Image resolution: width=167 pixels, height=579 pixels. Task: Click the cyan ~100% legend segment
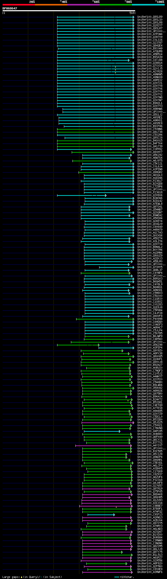coord(148,5)
